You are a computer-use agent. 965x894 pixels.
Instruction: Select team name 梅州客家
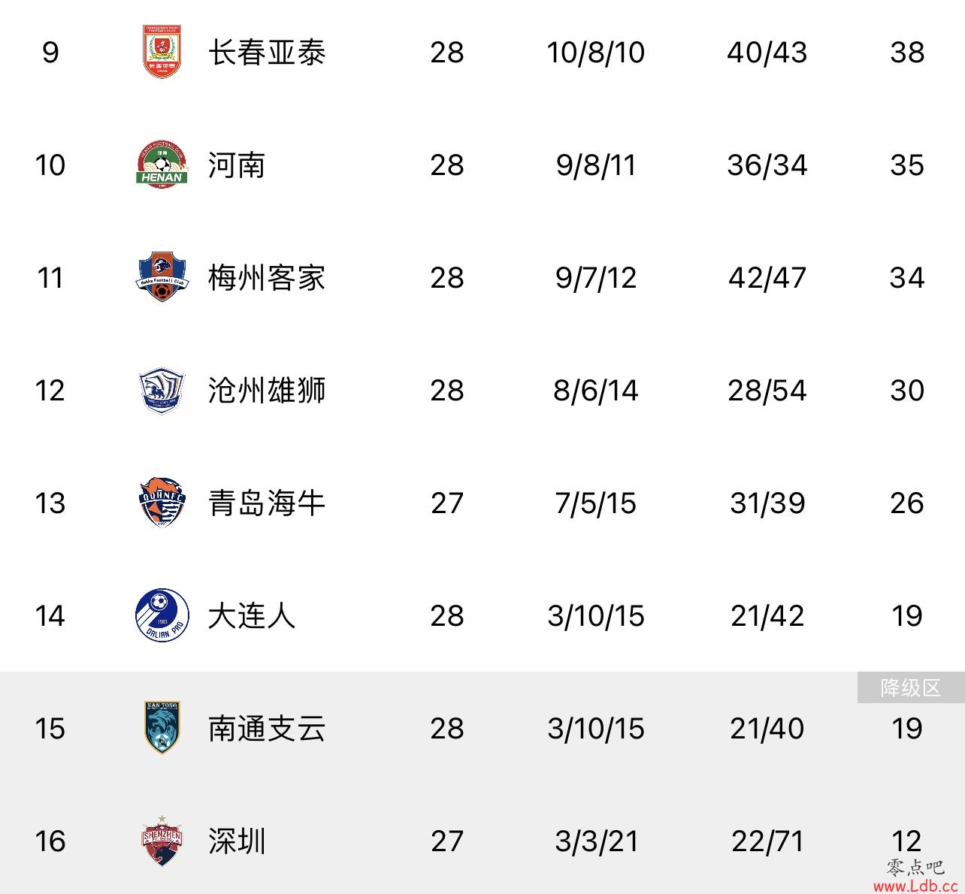click(267, 278)
